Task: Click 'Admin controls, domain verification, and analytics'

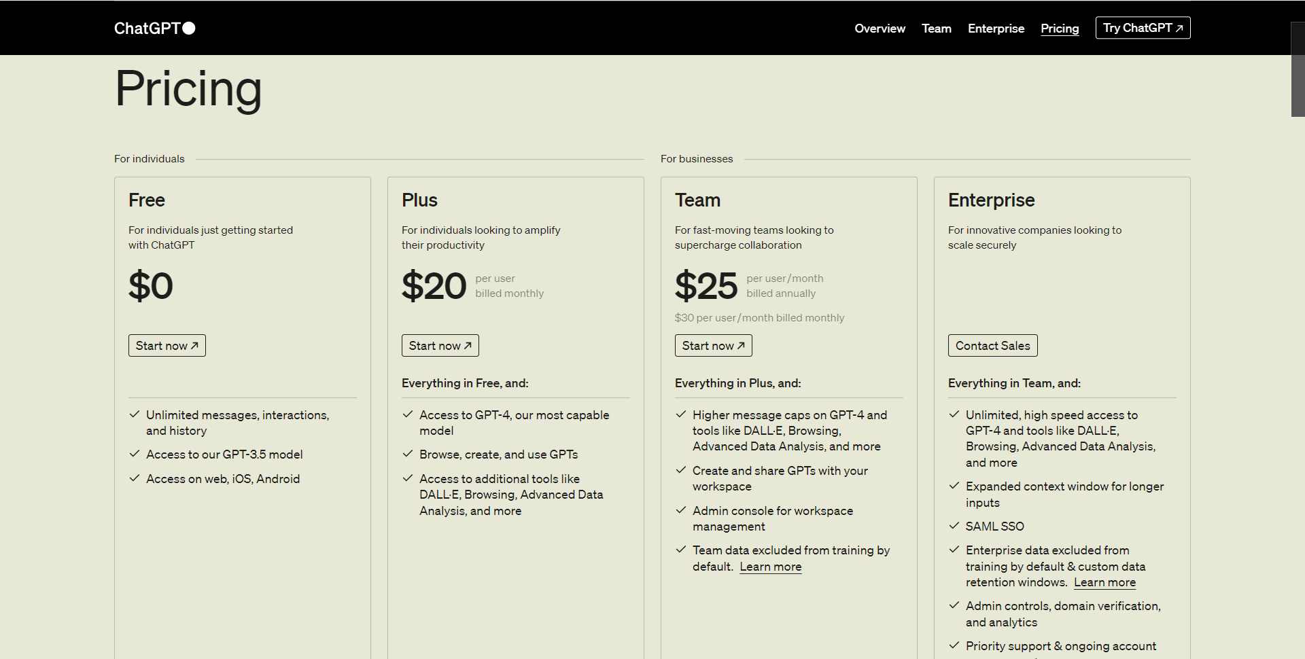Action: click(1063, 614)
